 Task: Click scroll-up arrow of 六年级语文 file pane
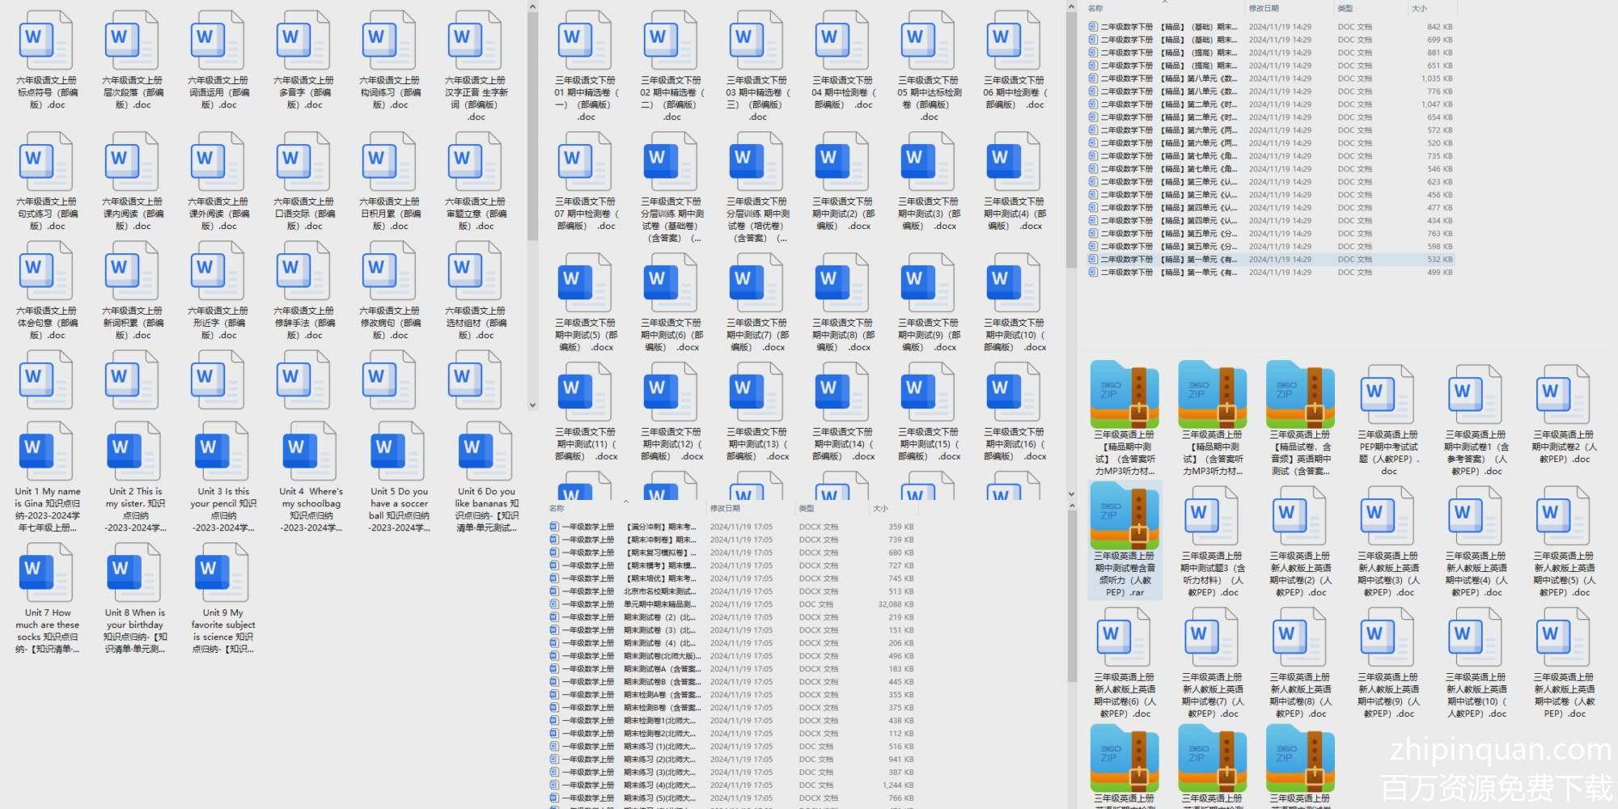click(532, 7)
